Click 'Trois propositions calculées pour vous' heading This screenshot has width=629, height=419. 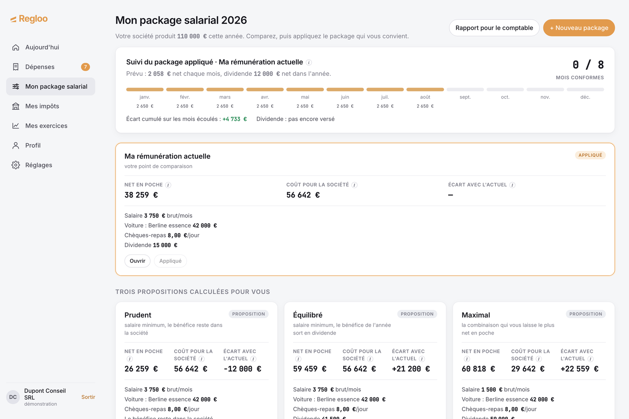[x=193, y=292]
